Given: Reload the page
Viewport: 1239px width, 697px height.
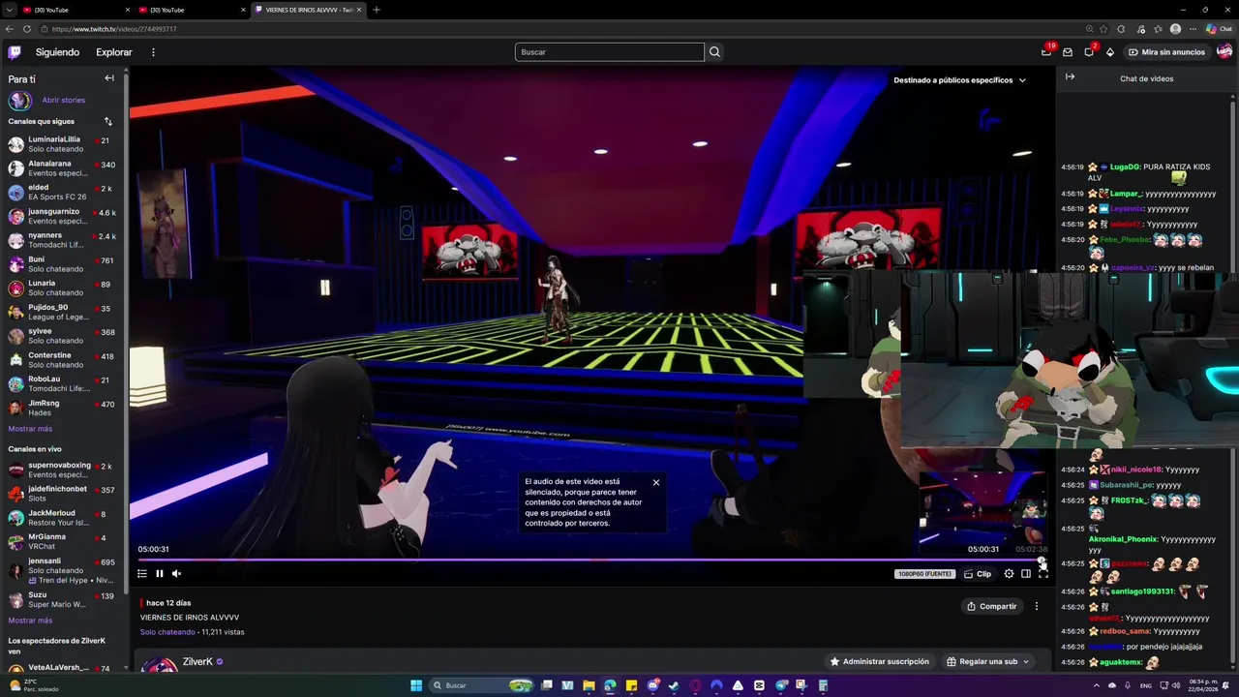Looking at the screenshot, I should click(x=27, y=29).
